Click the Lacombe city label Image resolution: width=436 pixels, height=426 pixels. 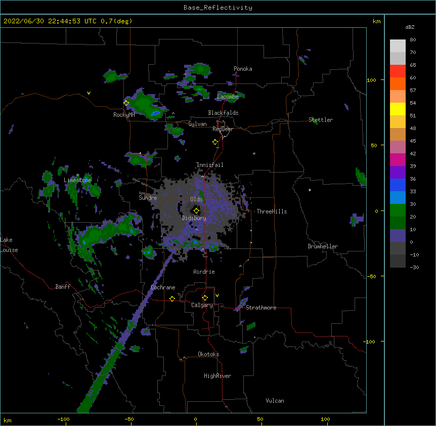click(228, 97)
